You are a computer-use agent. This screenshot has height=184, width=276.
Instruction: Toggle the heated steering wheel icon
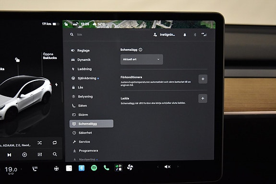tap(56, 169)
